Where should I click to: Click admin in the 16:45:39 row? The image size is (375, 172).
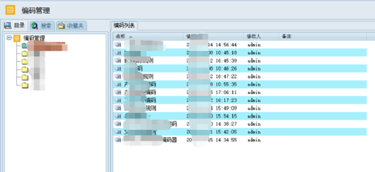[x=254, y=60]
